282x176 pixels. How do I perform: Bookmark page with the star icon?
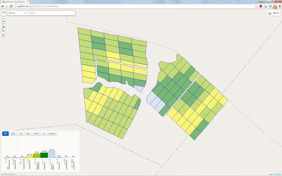pos(256,6)
